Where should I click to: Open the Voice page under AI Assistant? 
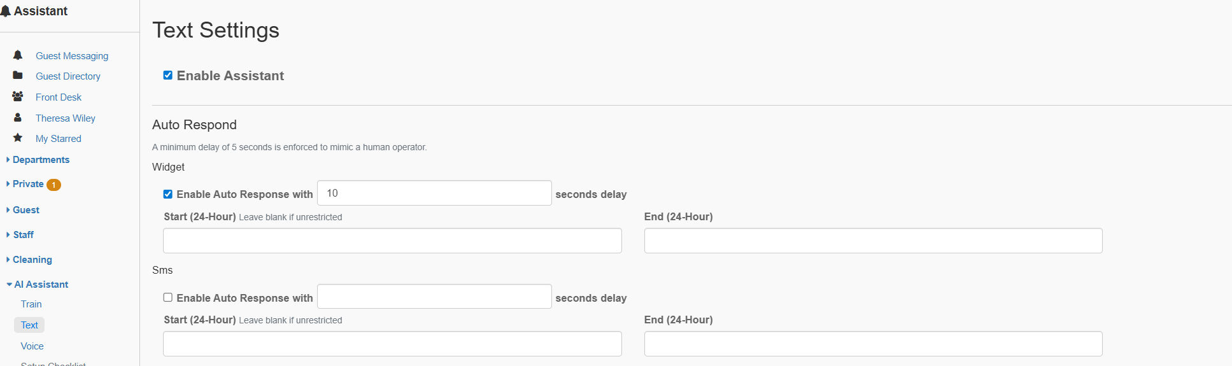pyautogui.click(x=32, y=346)
